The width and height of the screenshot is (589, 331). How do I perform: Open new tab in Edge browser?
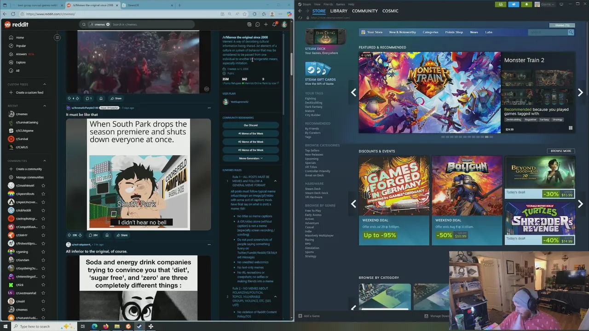[179, 5]
